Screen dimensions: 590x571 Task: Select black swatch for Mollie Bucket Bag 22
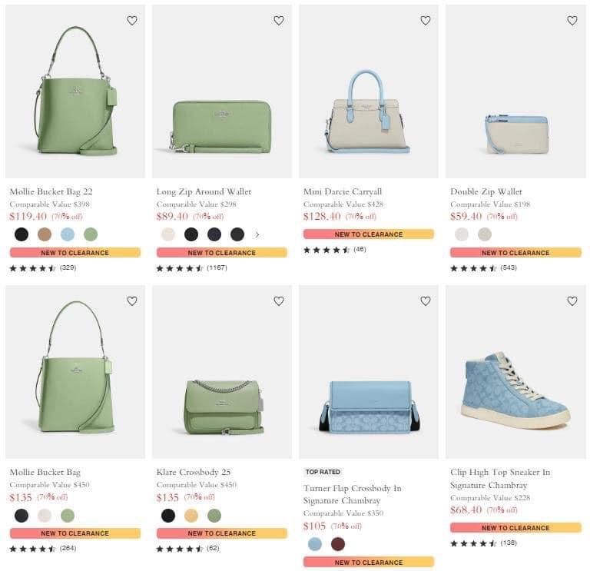click(22, 234)
